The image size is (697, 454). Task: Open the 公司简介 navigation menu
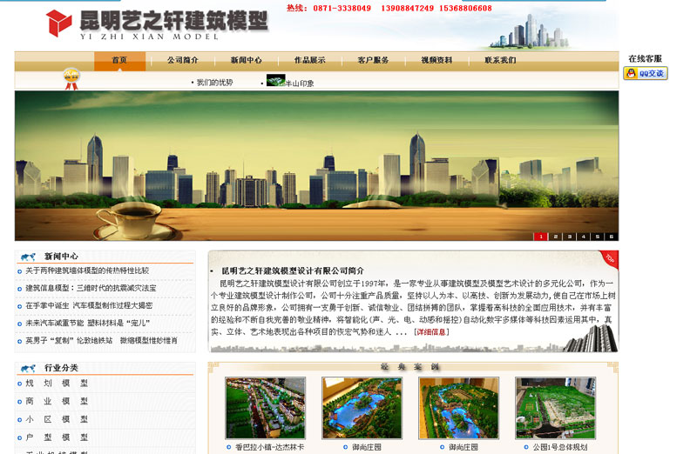pyautogui.click(x=183, y=60)
